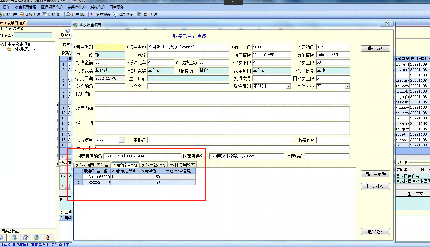430x247 pixels.
Task: Click the 收费上限 field containing 59
Action: 333,63
